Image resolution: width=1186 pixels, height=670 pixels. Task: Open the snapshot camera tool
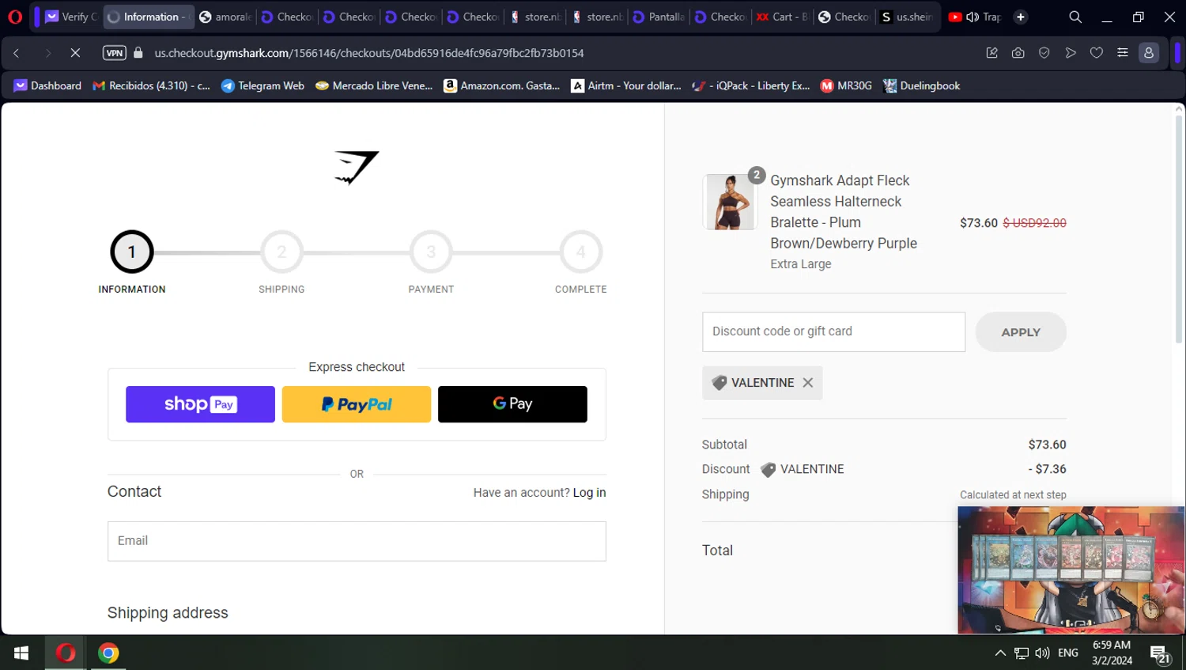coord(1018,53)
